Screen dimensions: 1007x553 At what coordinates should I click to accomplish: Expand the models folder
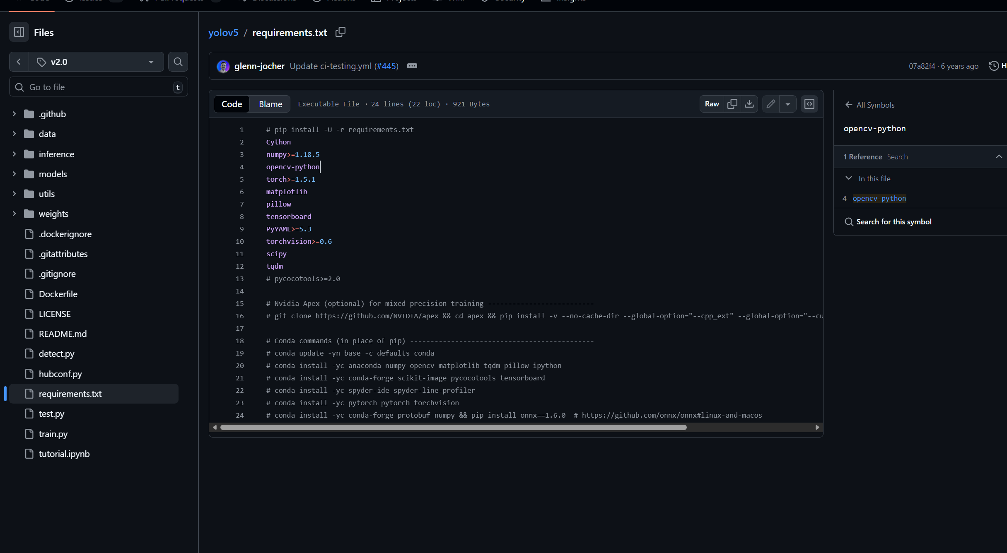(x=14, y=174)
